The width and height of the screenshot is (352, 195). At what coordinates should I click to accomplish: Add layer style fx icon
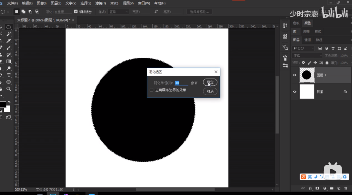point(310,188)
